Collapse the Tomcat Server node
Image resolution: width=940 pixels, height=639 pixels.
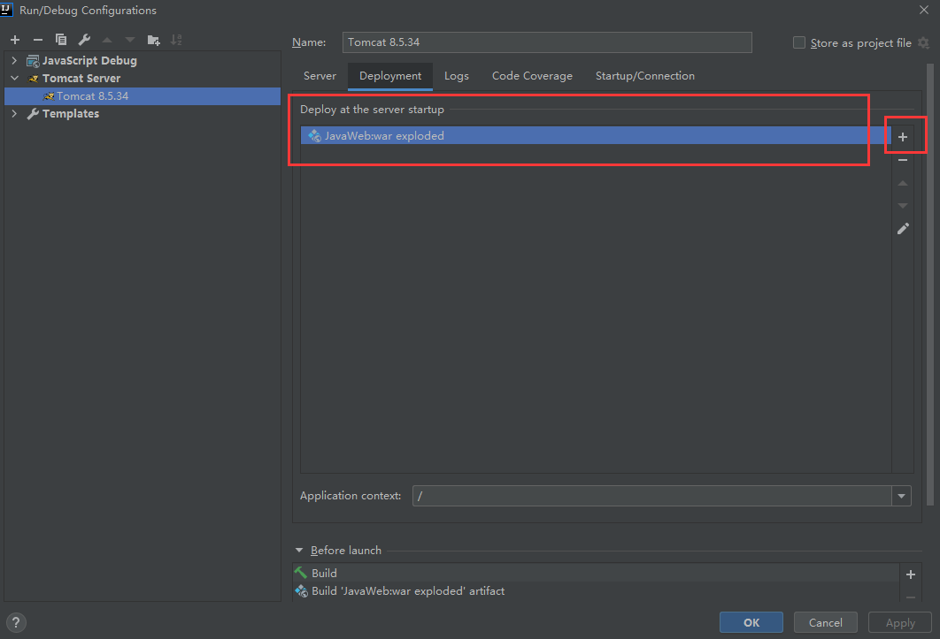(x=14, y=79)
